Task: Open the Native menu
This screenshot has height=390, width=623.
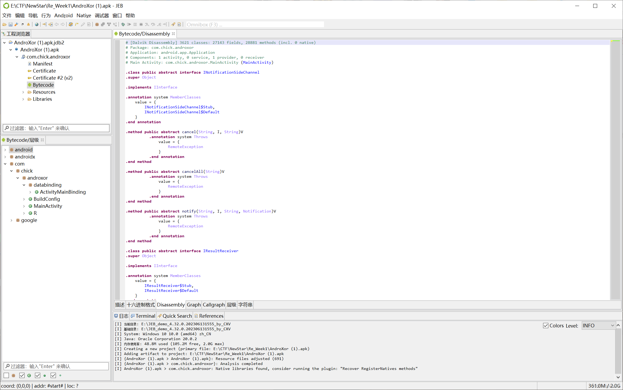Action: (x=84, y=15)
